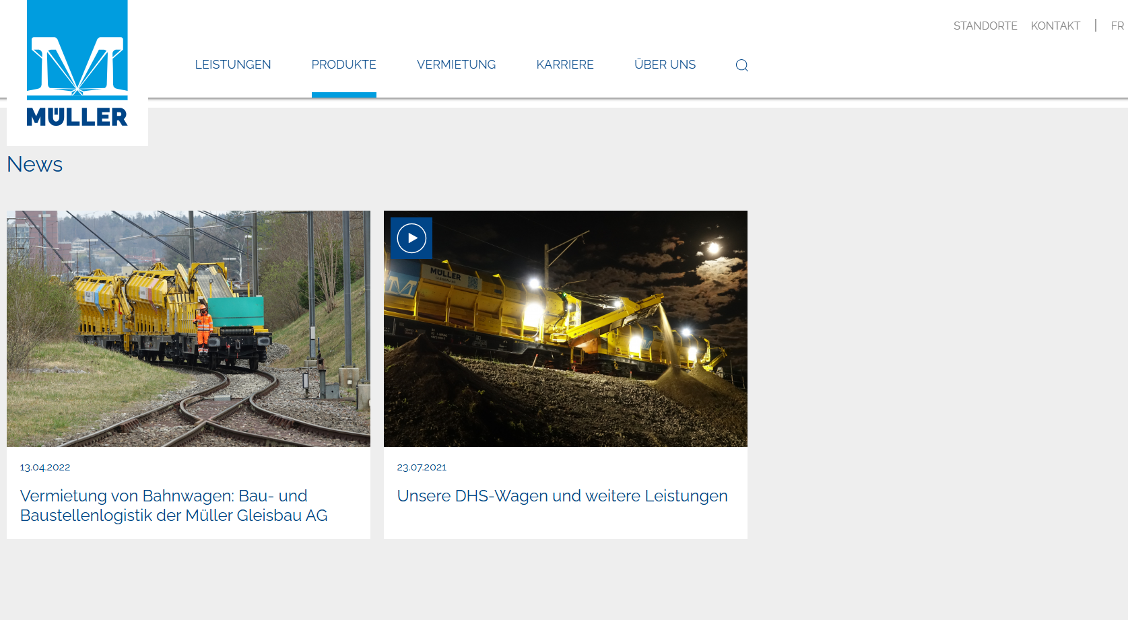The width and height of the screenshot is (1128, 634).
Task: Go to the Karriere page
Action: point(565,65)
